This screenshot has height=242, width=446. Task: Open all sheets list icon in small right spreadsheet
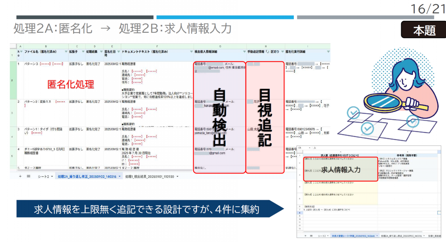point(311,236)
